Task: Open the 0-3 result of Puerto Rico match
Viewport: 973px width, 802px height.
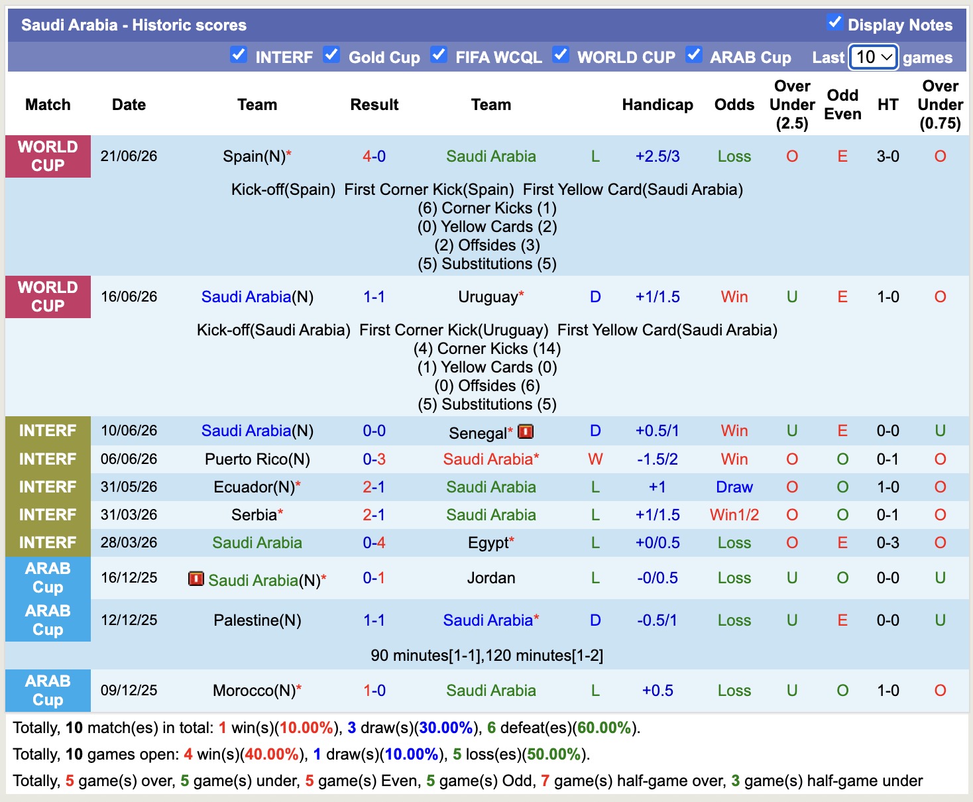Action: click(374, 459)
